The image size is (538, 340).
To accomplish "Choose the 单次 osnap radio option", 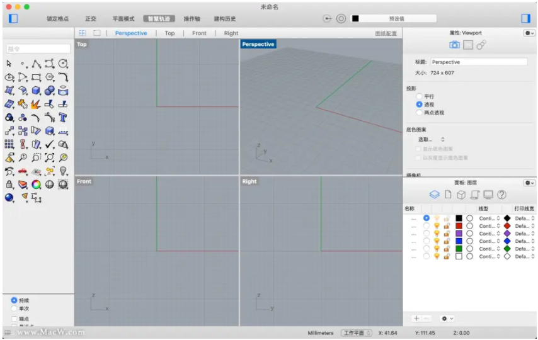I will (x=14, y=309).
